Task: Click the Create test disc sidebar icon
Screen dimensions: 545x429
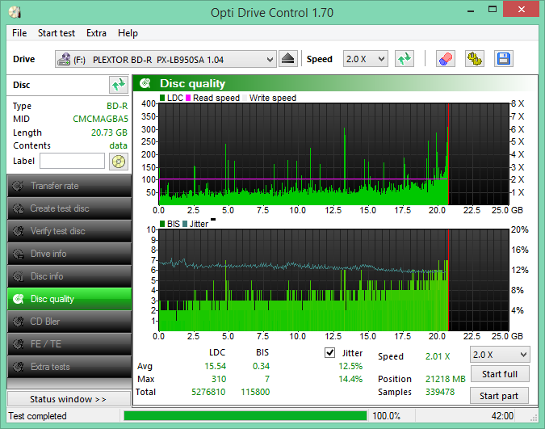Action: tap(18, 208)
